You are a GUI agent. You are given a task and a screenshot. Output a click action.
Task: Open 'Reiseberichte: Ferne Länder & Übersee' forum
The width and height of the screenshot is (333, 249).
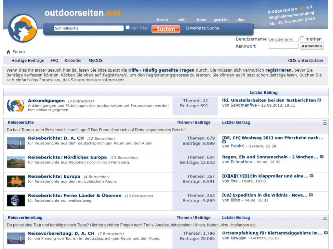(75, 196)
